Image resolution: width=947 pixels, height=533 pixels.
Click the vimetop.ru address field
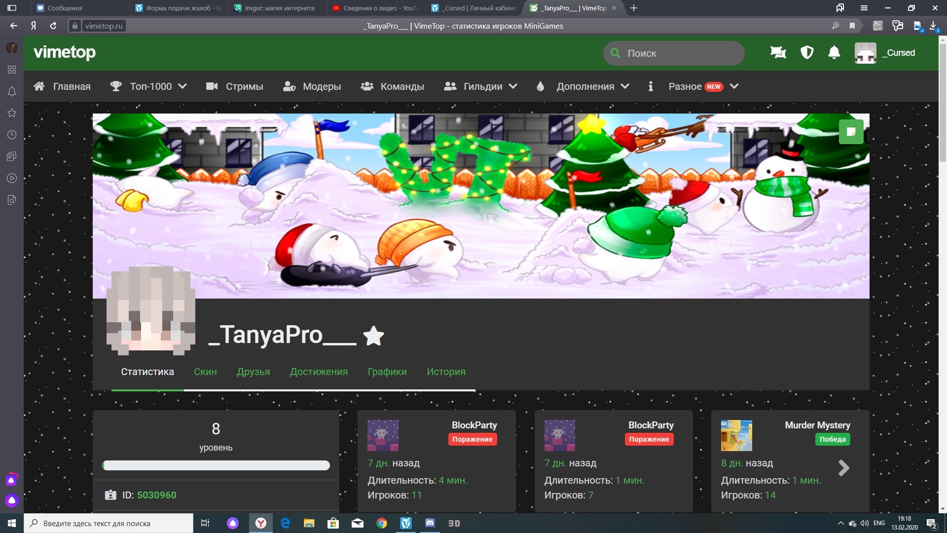104,26
